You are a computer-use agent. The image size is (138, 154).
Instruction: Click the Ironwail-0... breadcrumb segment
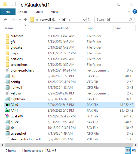pos(48,20)
